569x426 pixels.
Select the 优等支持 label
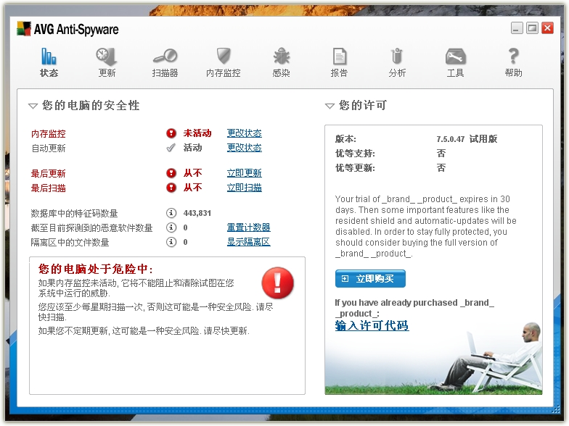pos(355,154)
